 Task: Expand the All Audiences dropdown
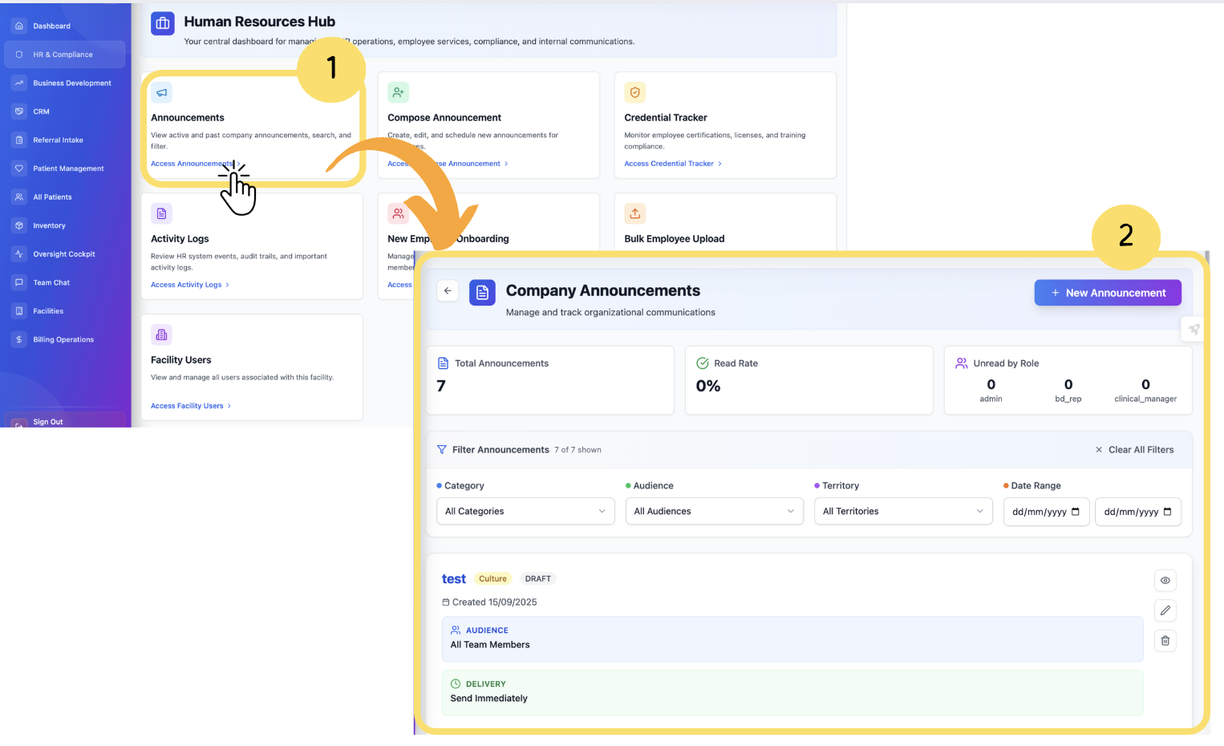(x=714, y=512)
